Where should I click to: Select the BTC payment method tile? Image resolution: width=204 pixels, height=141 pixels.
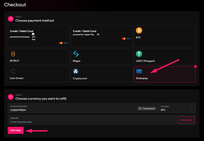coord(165,36)
